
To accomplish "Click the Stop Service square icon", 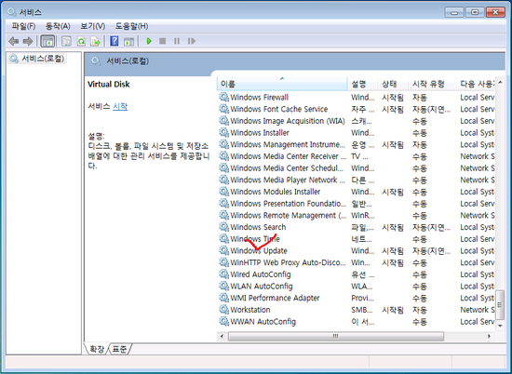I will (163, 41).
